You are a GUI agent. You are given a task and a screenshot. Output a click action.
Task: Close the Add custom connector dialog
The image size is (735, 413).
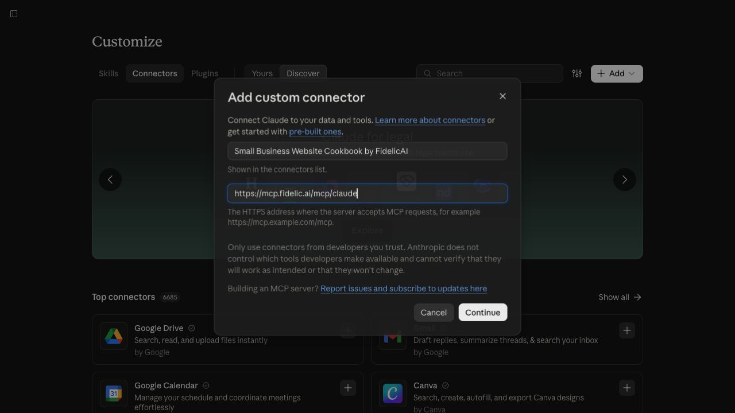[x=502, y=96]
